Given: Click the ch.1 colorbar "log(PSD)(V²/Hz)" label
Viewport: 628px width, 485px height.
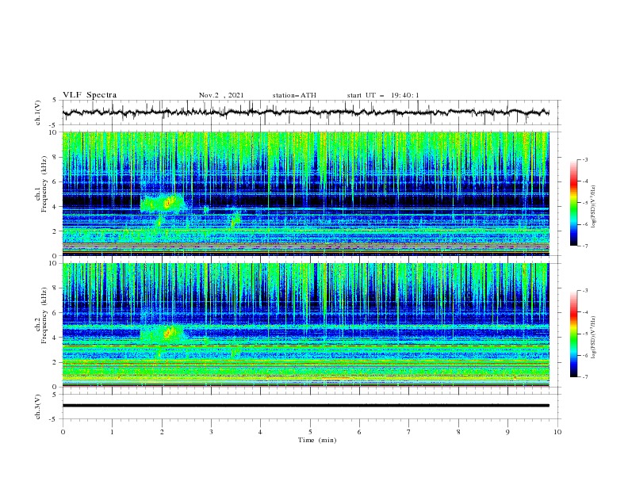Looking at the screenshot, I should click(x=593, y=207).
